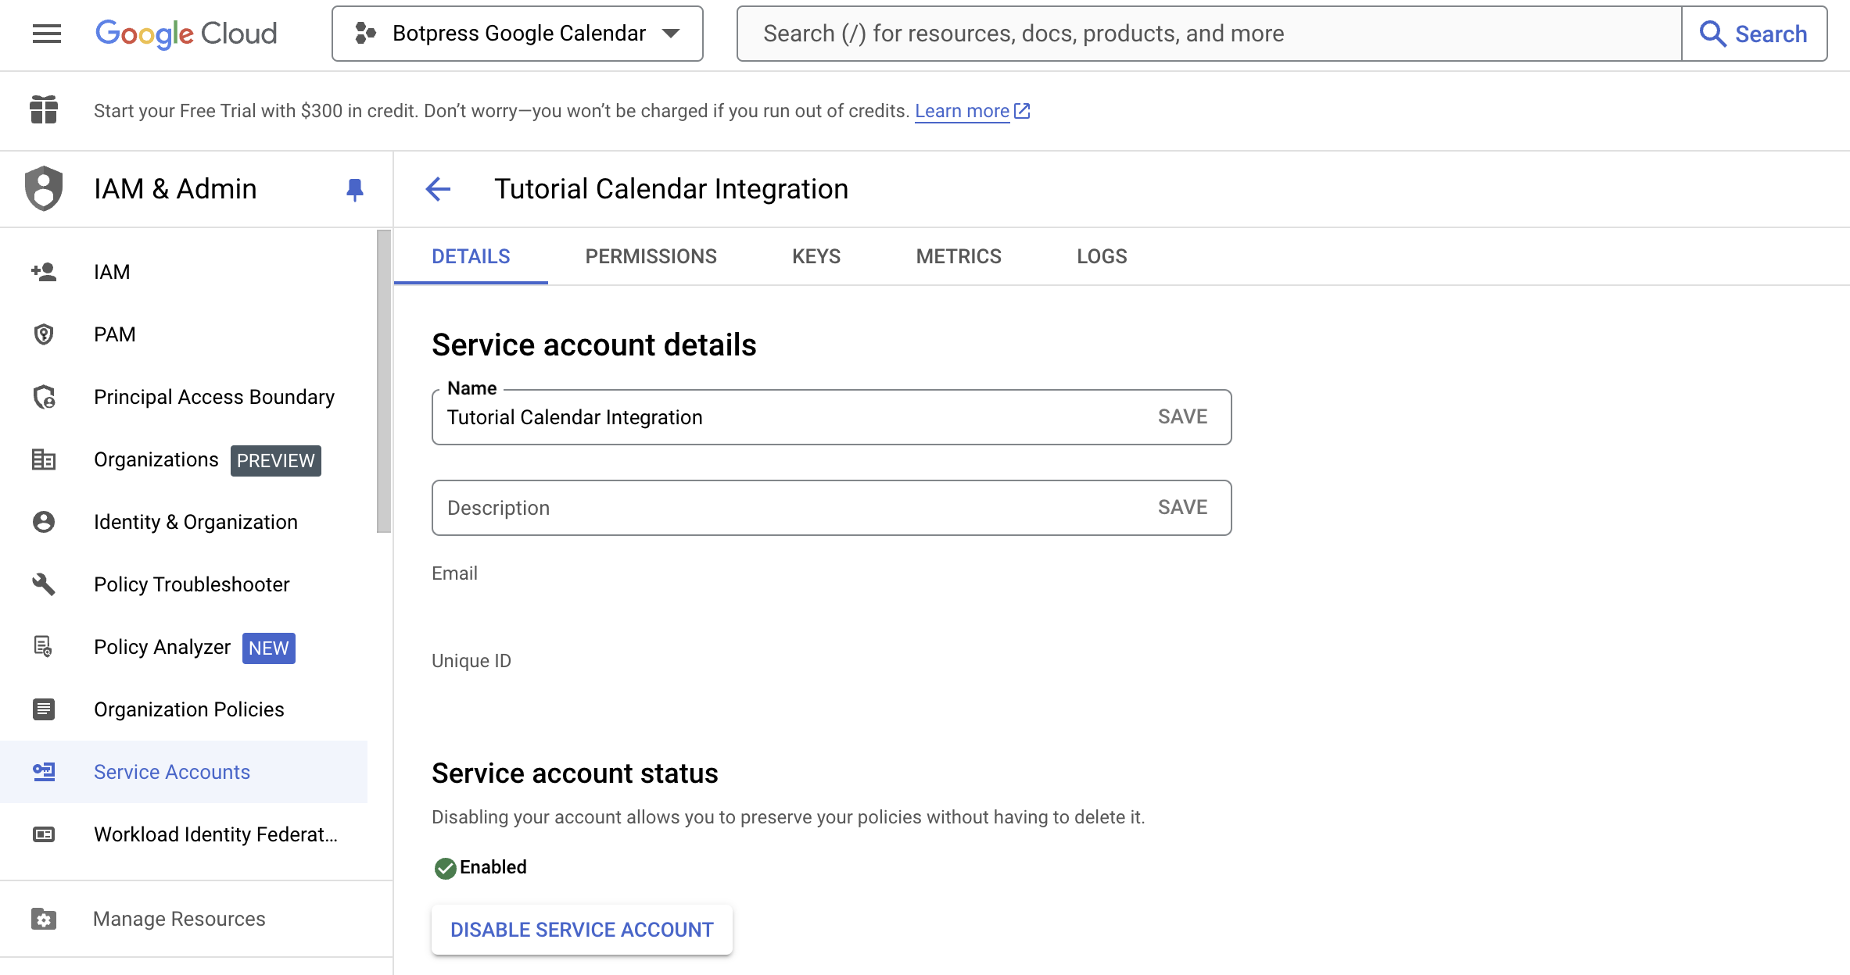The height and width of the screenshot is (975, 1850).
Task: Select the LOGS tab
Action: (x=1101, y=256)
